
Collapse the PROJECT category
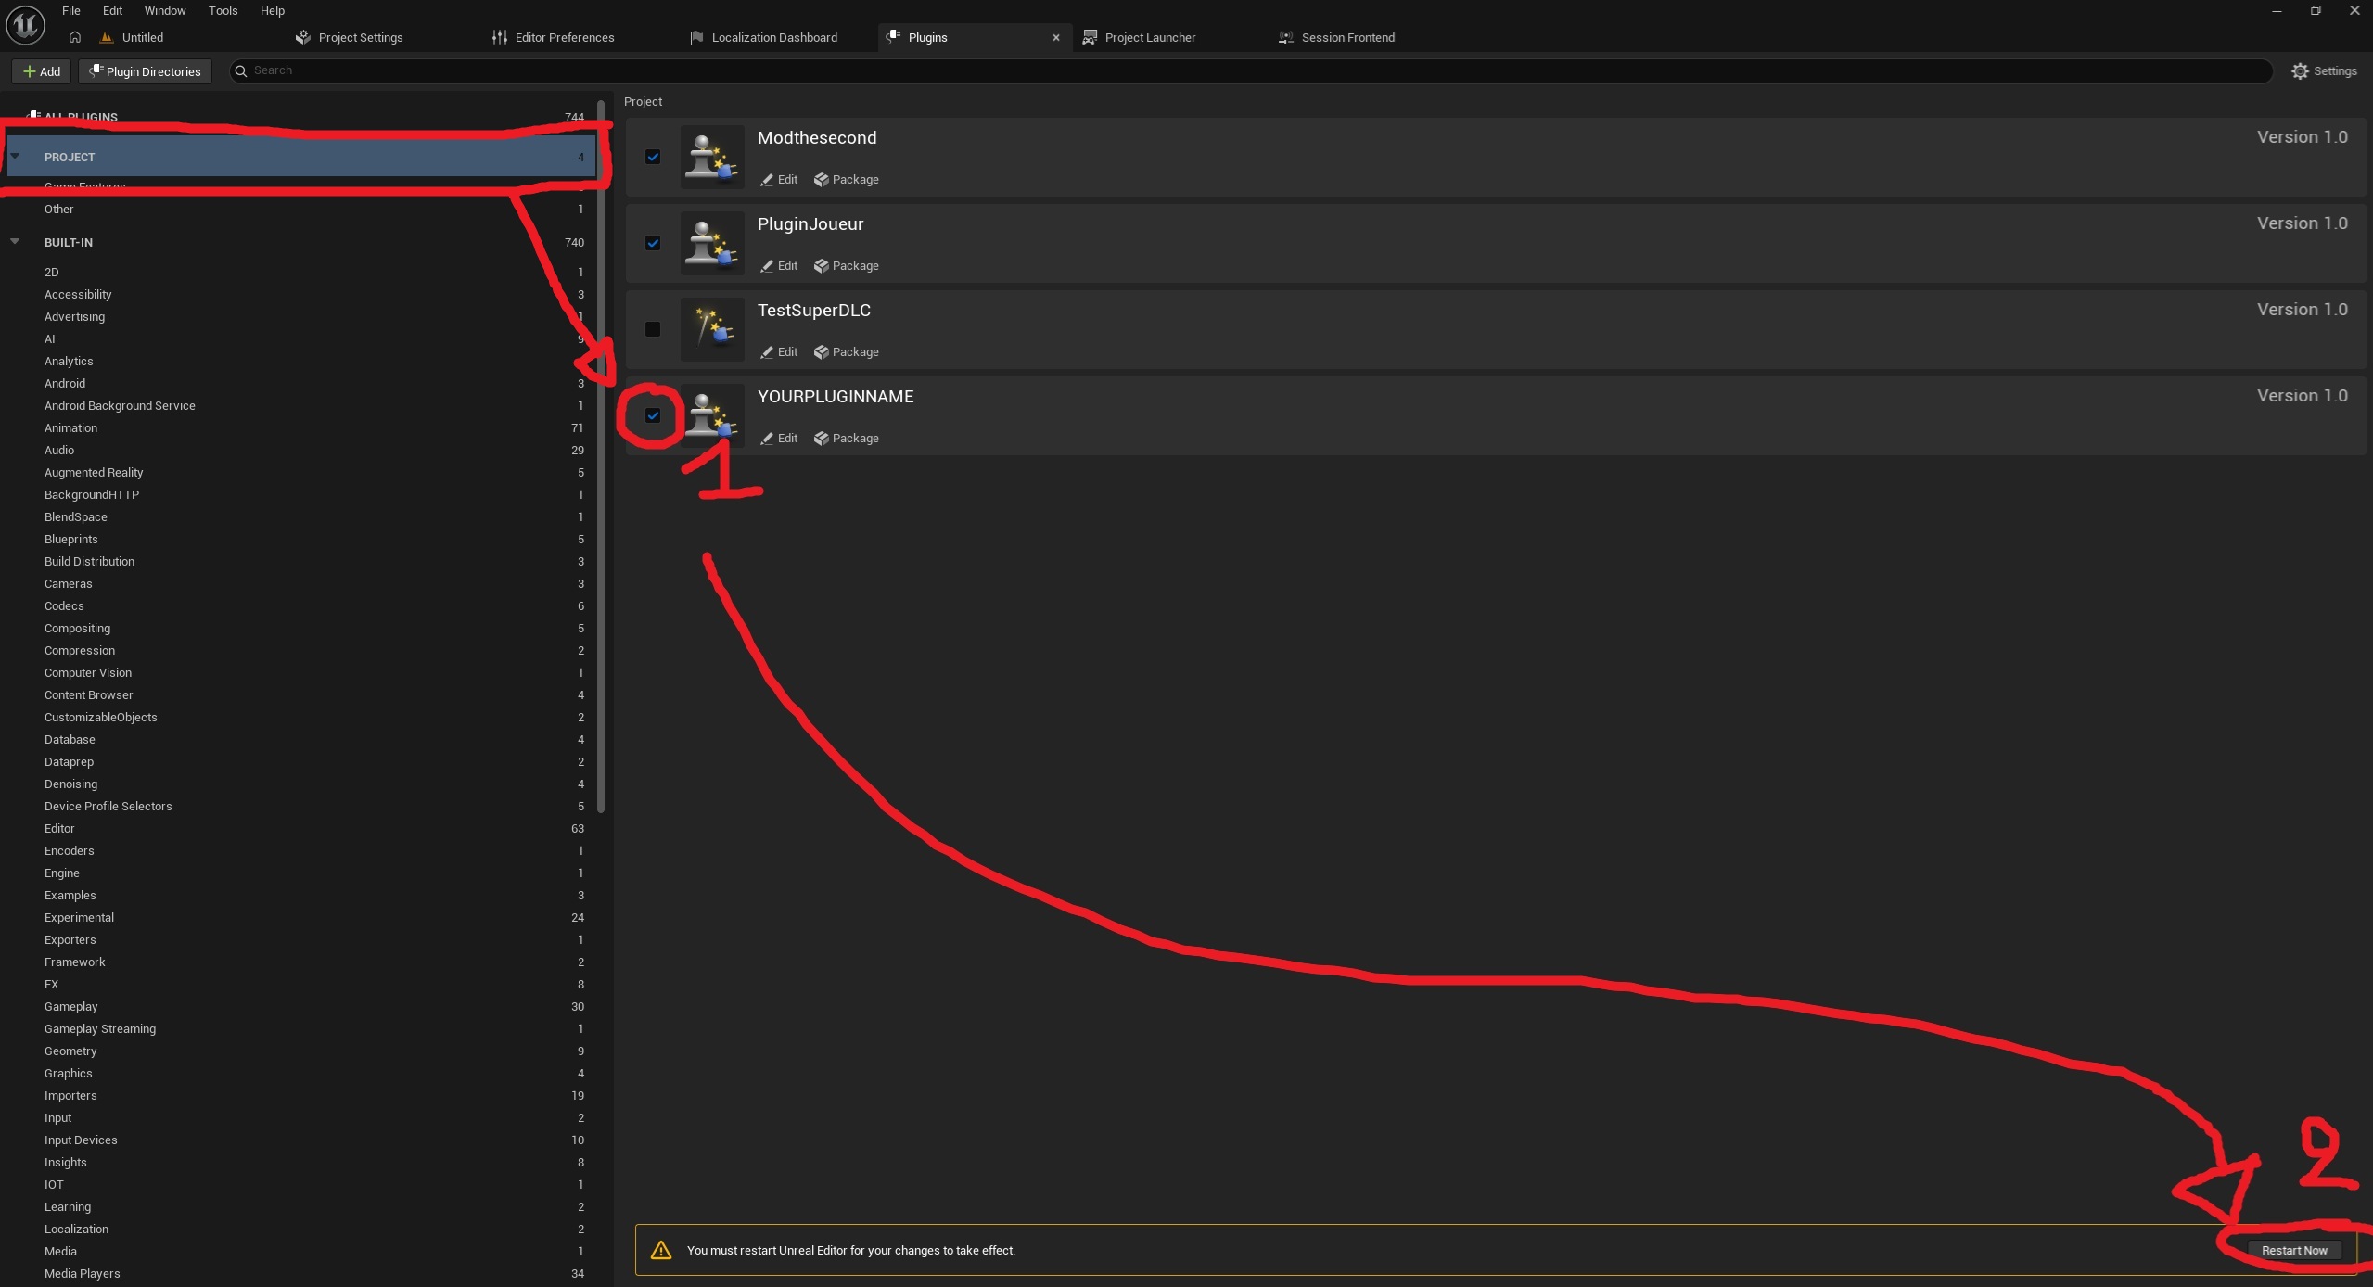pyautogui.click(x=15, y=156)
